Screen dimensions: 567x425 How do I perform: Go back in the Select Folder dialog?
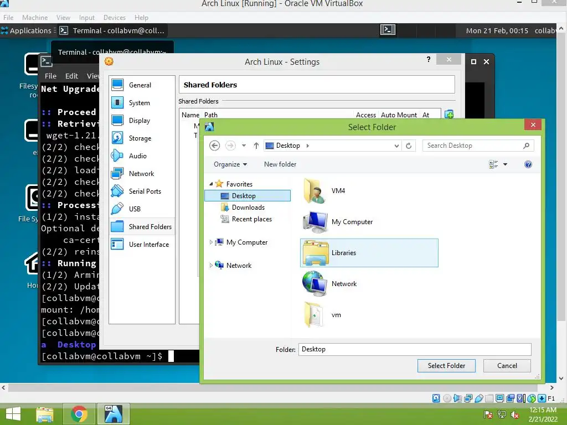pyautogui.click(x=214, y=146)
